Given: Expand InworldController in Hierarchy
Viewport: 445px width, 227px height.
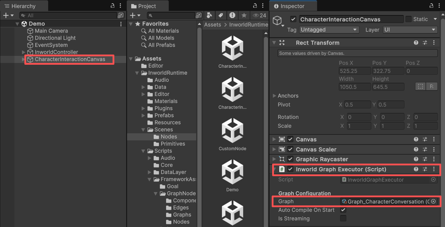Looking at the screenshot, I should (x=24, y=52).
